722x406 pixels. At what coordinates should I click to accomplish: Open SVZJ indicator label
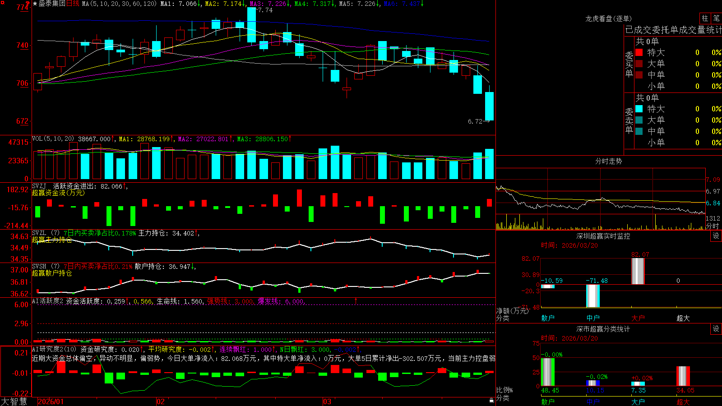tap(39, 186)
